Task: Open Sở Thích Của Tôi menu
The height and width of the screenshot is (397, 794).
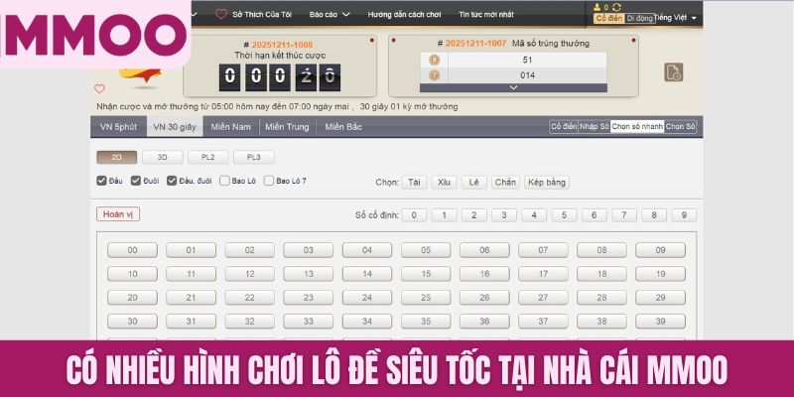Action: tap(262, 15)
